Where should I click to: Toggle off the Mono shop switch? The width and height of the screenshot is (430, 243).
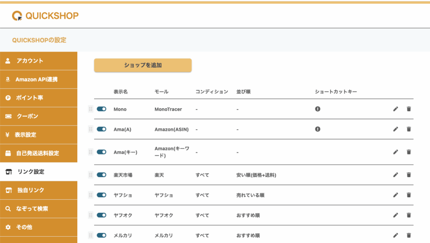coord(101,109)
